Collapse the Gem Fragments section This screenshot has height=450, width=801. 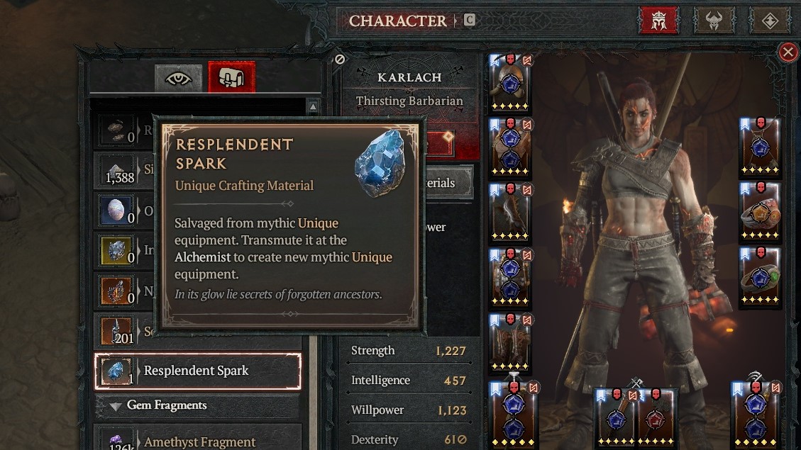pos(116,406)
